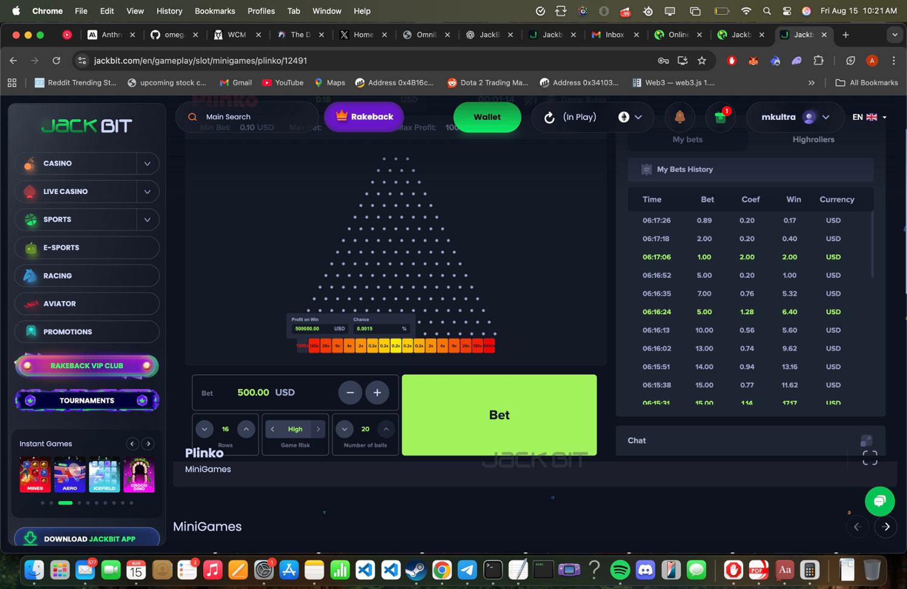Switch to the Highrollers tab
The height and width of the screenshot is (589, 907).
point(813,140)
